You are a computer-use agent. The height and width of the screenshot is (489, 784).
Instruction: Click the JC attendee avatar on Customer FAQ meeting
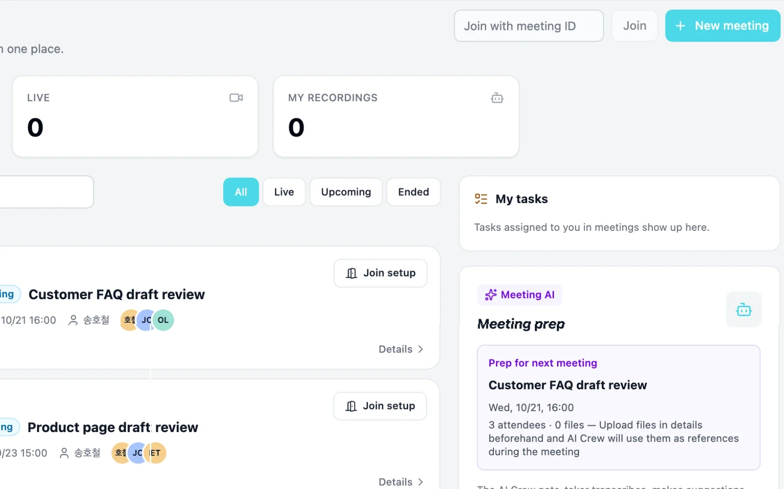pos(145,320)
